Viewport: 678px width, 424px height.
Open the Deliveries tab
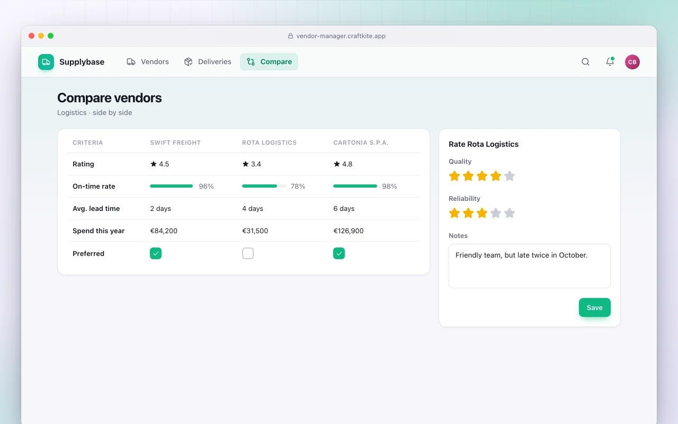208,62
